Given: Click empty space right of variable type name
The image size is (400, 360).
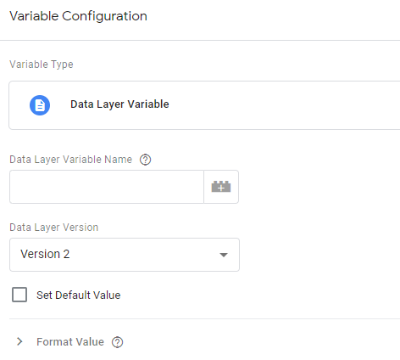Looking at the screenshot, I should click(x=282, y=105).
